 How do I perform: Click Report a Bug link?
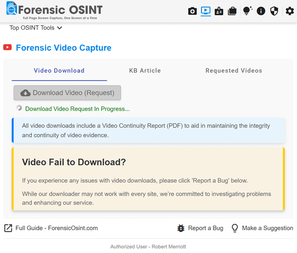coord(200,228)
